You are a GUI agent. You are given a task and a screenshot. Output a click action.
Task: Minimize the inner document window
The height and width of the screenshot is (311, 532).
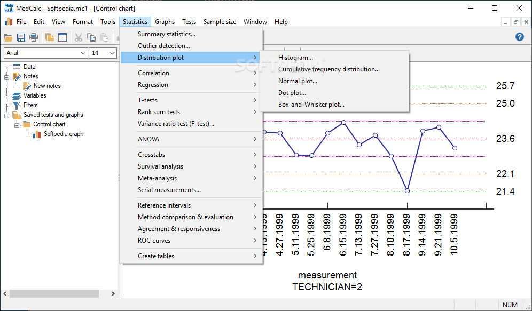pyautogui.click(x=505, y=22)
